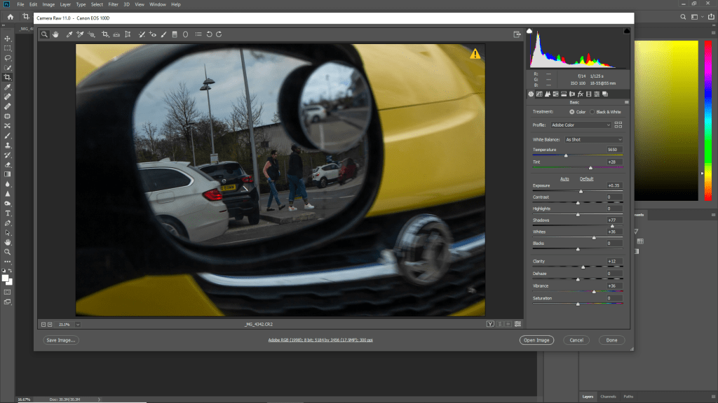
Task: Choose the Adjustment Brush tool
Action: [163, 34]
